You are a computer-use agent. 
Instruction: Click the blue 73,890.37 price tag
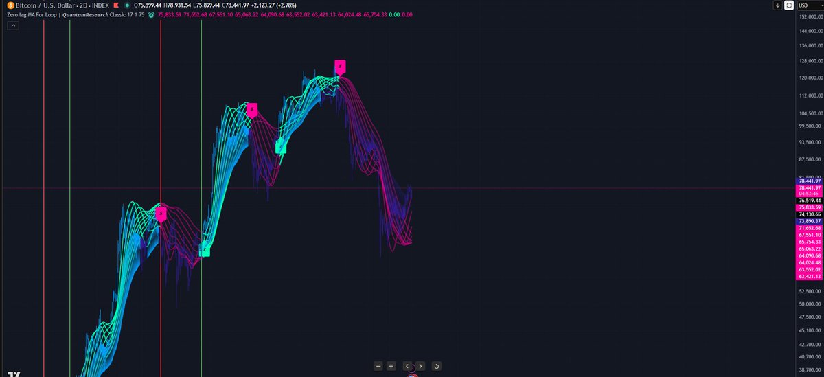[808, 221]
